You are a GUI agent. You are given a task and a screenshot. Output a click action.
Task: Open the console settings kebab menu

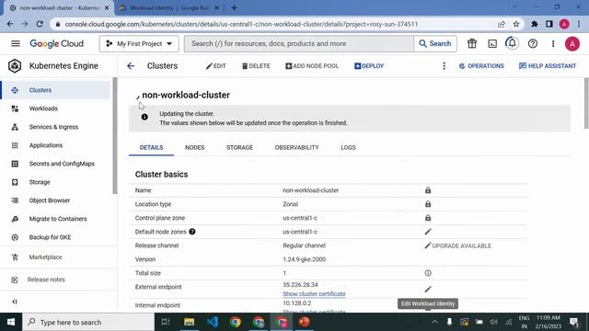click(x=553, y=44)
